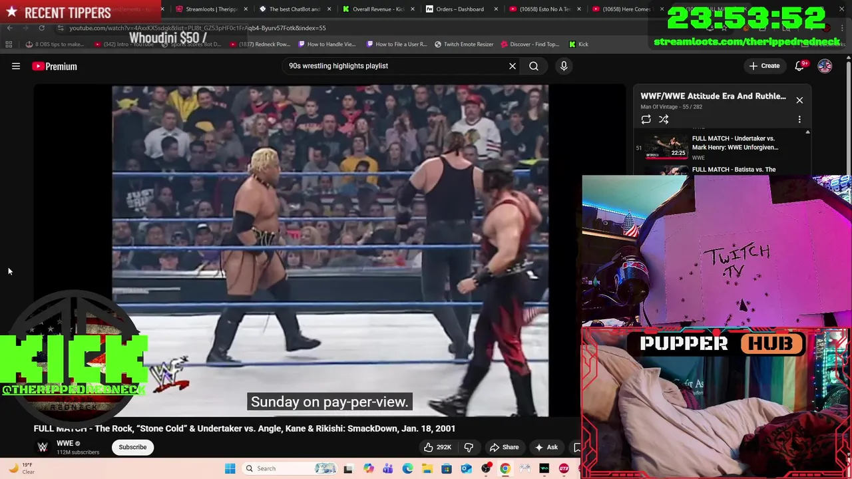Open 'How to Handle Vie...' bookmark
This screenshot has height=479, width=852.
[327, 44]
